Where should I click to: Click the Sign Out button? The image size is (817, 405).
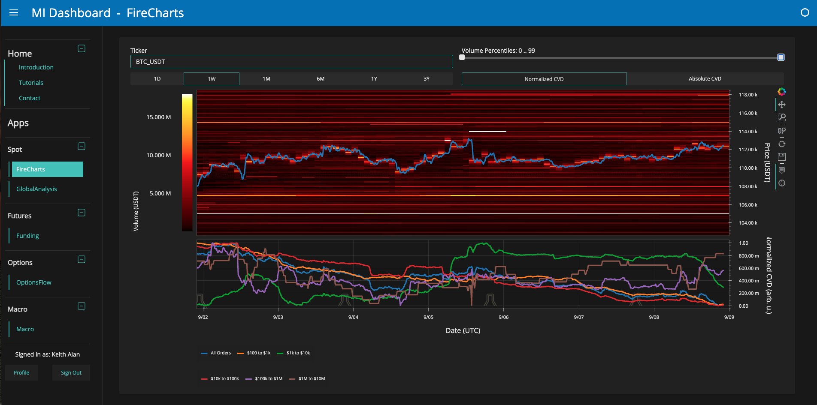tap(71, 372)
